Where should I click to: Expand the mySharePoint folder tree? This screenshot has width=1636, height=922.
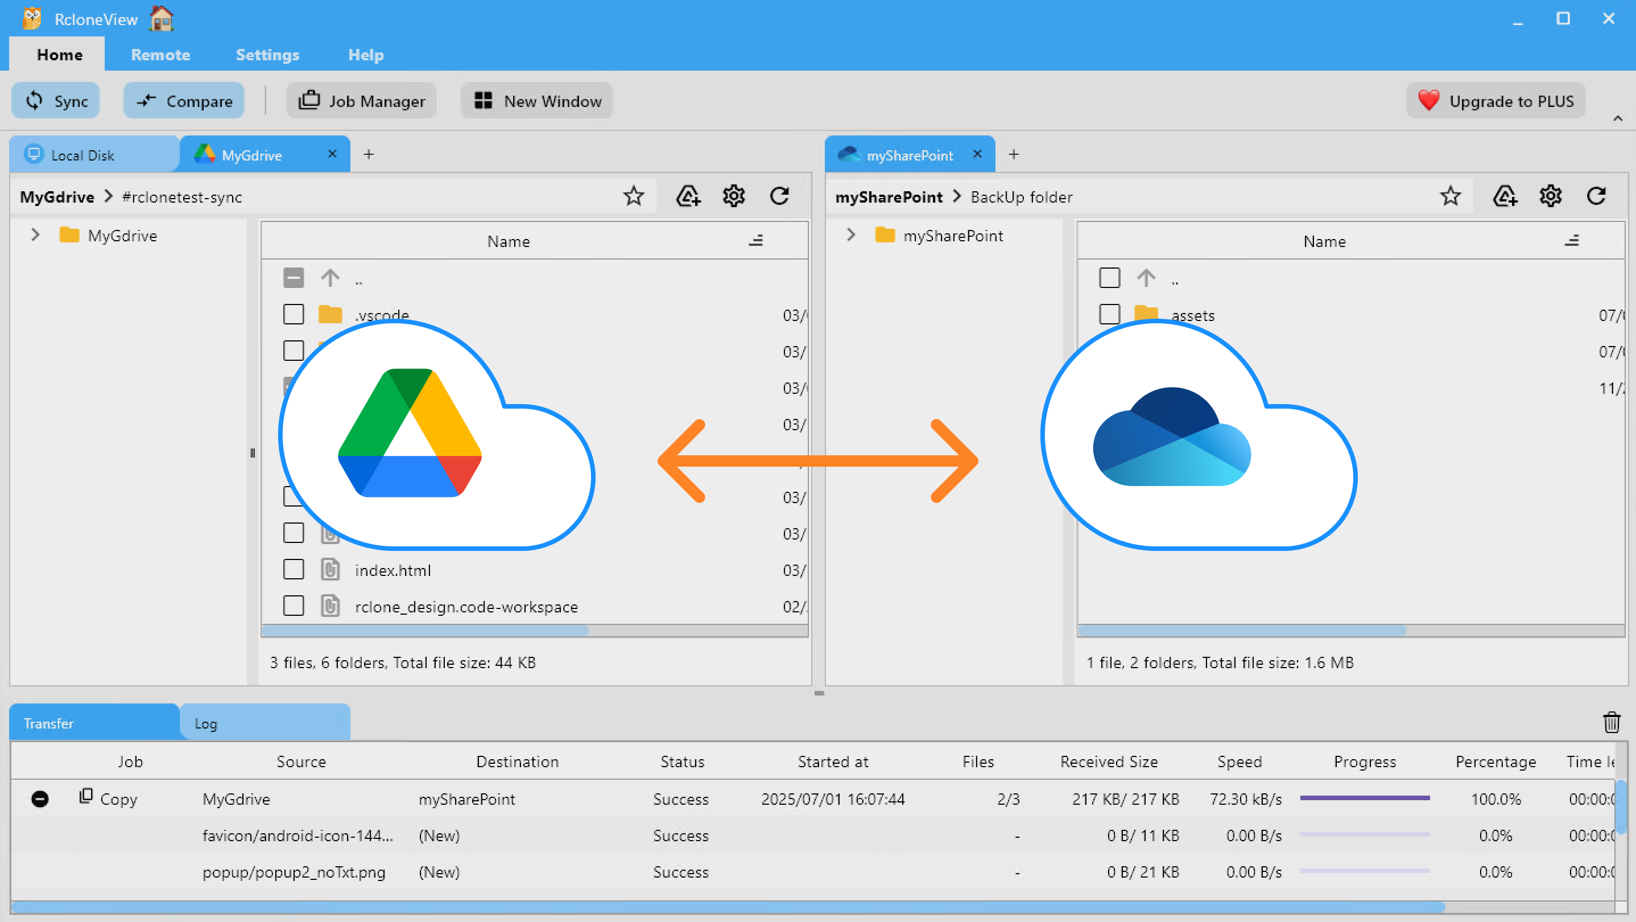coord(850,234)
